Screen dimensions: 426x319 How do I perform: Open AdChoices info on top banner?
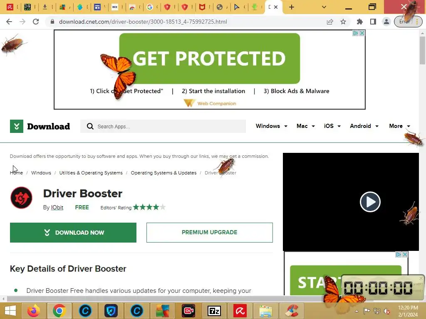(355, 33)
